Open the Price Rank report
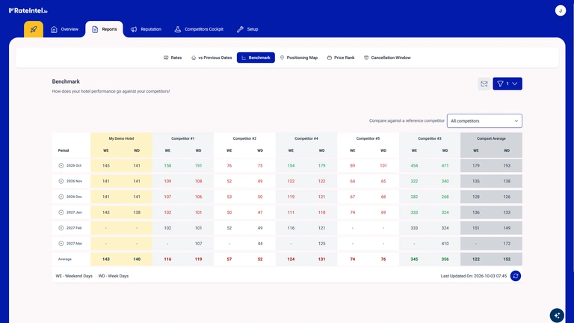574x323 pixels. click(341, 58)
